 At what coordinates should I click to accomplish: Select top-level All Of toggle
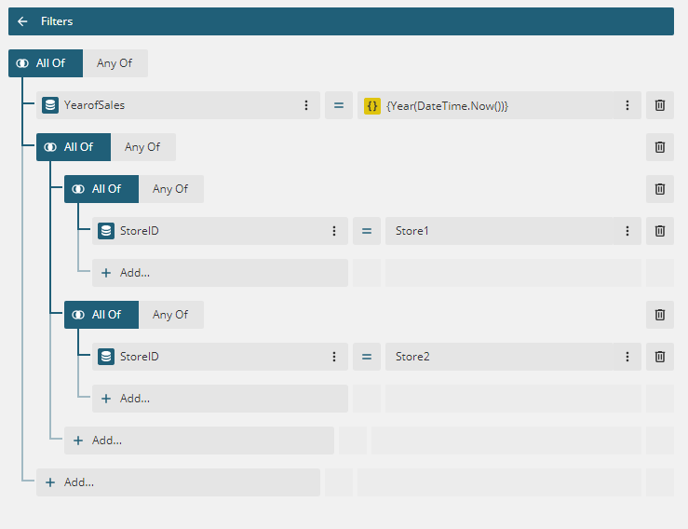pyautogui.click(x=46, y=63)
